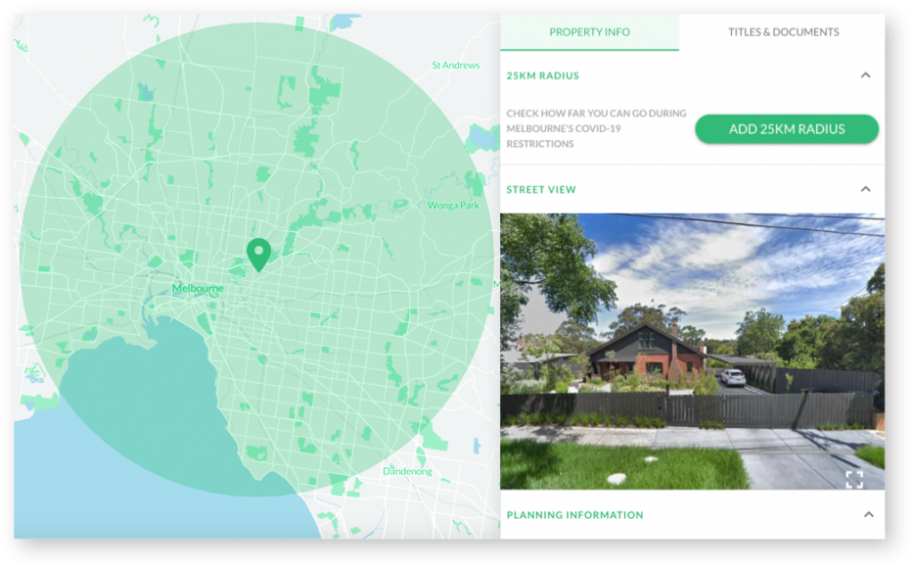Click the Melbourne label on the map
The image size is (913, 567).
197,287
